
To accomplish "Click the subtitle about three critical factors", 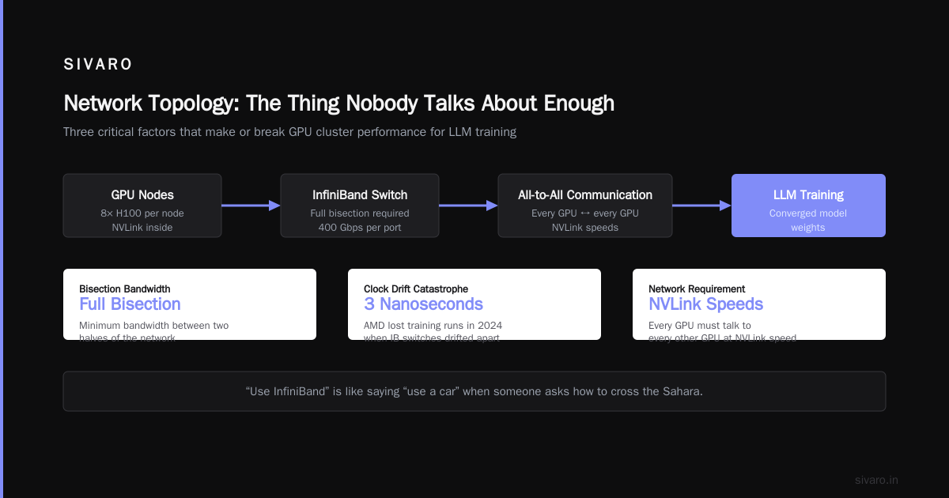I will (289, 132).
